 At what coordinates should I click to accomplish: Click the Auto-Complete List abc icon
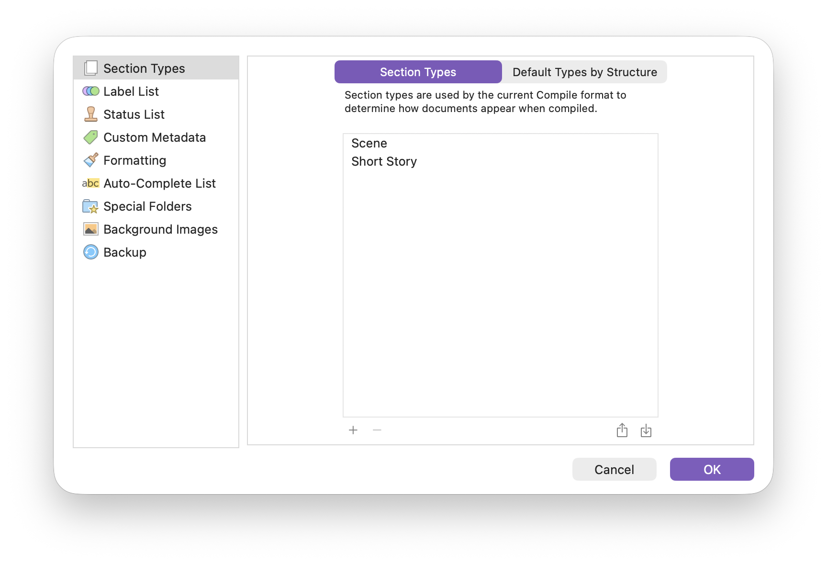[90, 183]
